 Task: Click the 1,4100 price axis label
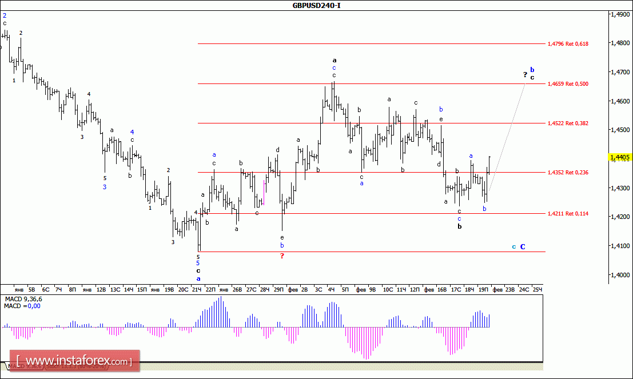point(620,245)
